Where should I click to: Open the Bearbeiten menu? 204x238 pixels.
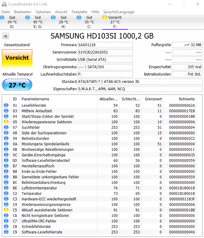point(23,12)
